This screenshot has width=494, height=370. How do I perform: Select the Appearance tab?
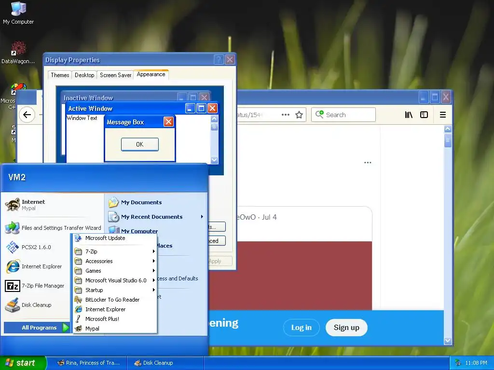click(151, 74)
